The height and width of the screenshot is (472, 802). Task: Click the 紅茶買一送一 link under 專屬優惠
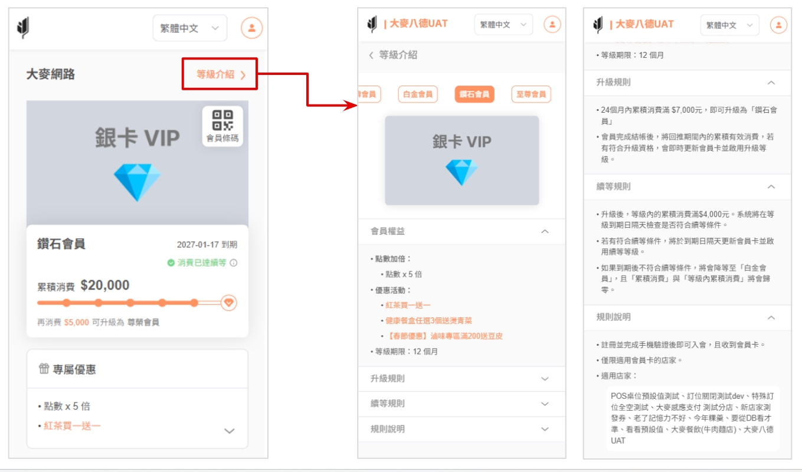tap(72, 425)
